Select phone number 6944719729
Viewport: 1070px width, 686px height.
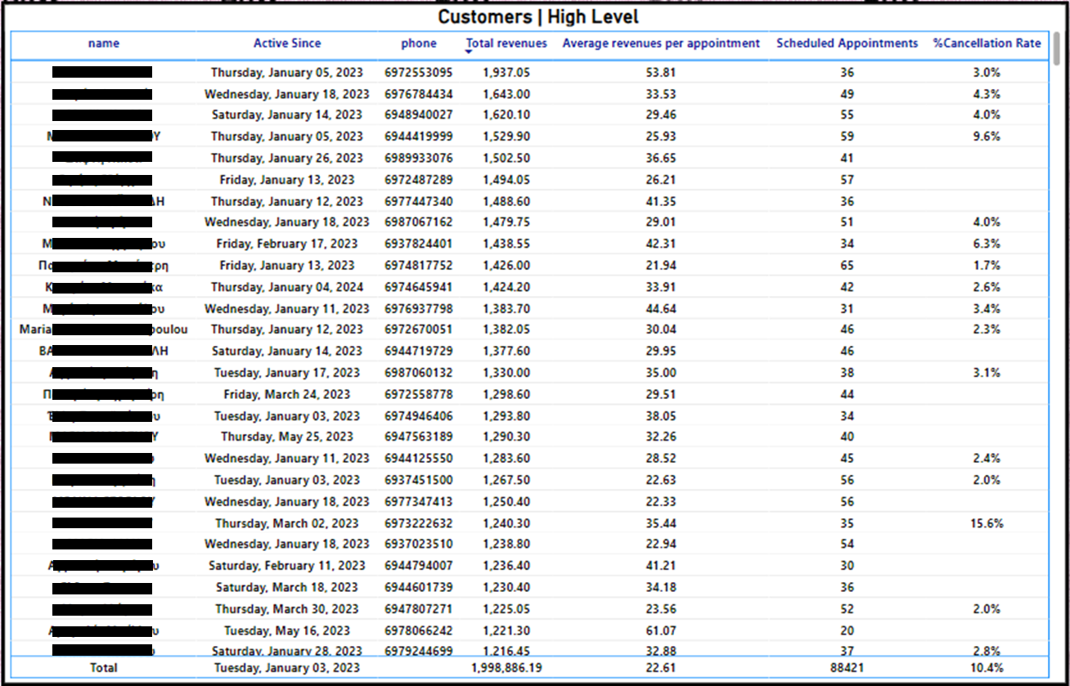[418, 351]
